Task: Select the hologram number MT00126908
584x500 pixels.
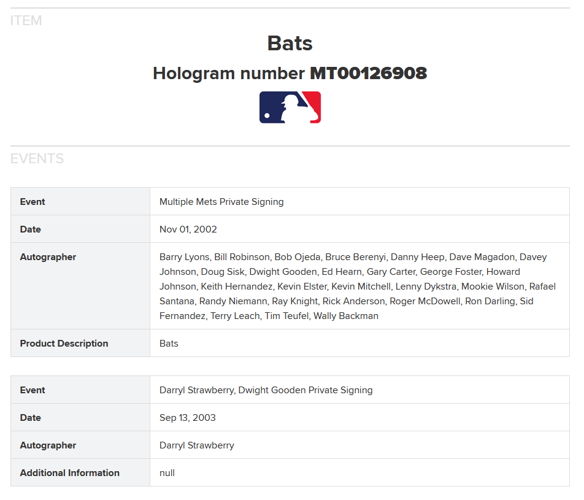Action: coord(368,73)
